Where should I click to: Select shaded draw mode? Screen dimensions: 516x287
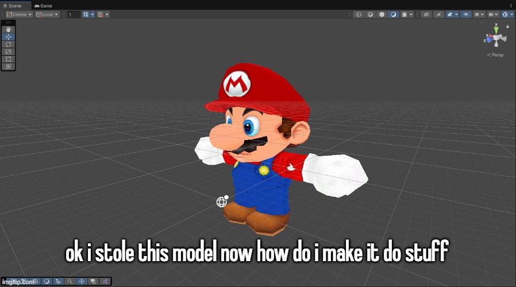point(393,14)
